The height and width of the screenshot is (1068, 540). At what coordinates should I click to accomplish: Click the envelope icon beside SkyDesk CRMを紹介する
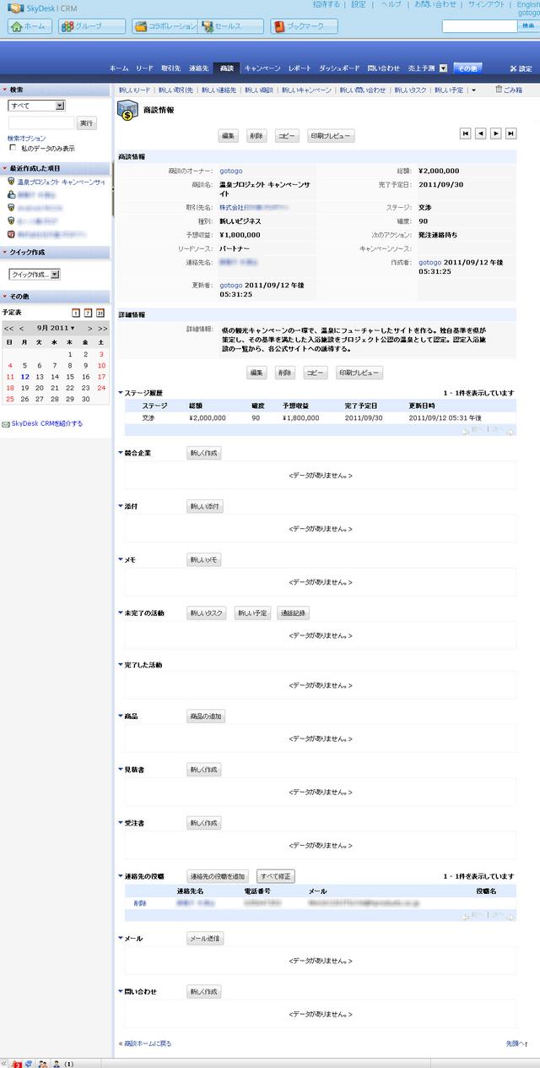point(6,424)
